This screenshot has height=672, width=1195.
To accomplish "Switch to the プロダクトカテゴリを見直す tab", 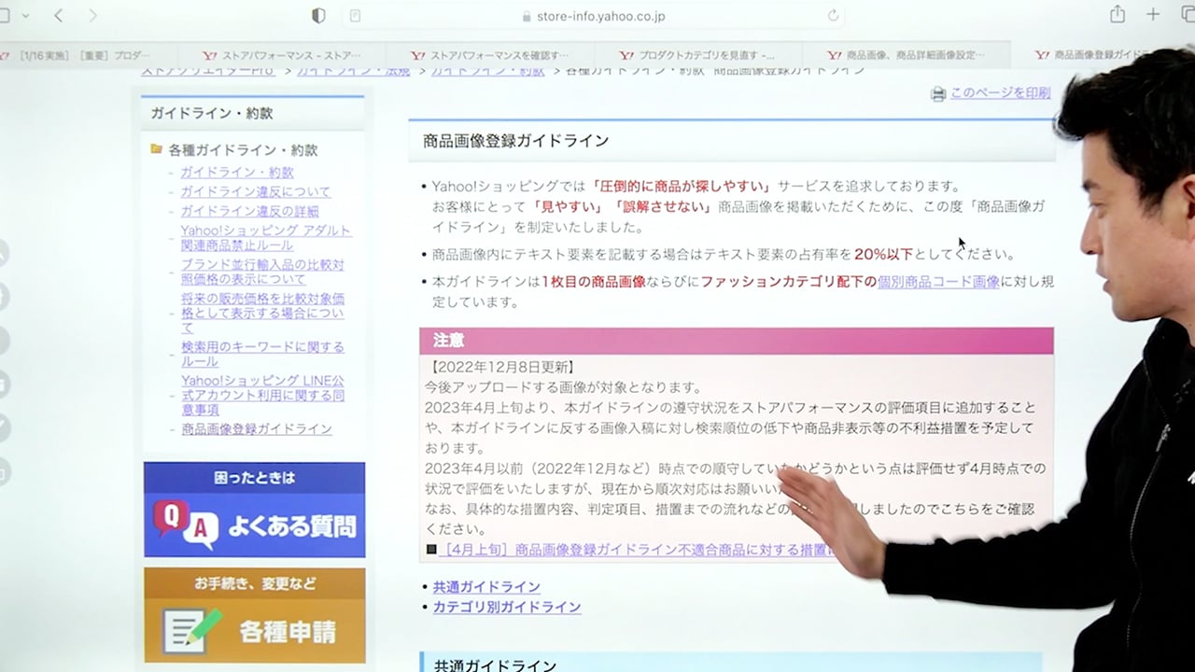I will tap(697, 55).
